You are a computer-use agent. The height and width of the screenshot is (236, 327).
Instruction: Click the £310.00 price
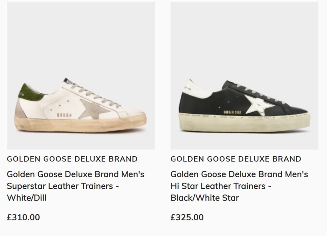(x=23, y=218)
